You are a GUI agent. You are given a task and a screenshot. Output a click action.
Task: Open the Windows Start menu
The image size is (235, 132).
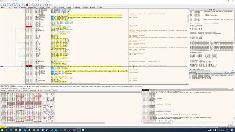pos(2,130)
